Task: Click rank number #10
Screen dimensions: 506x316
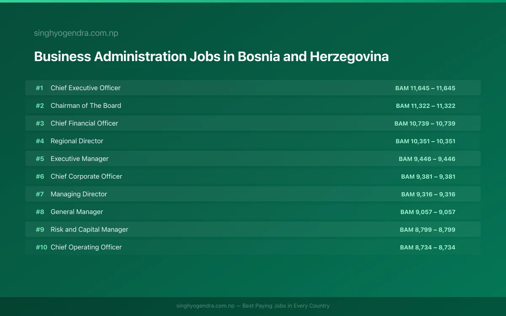Action: click(41, 247)
